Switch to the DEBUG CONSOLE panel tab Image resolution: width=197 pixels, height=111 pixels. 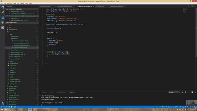coord(62,92)
